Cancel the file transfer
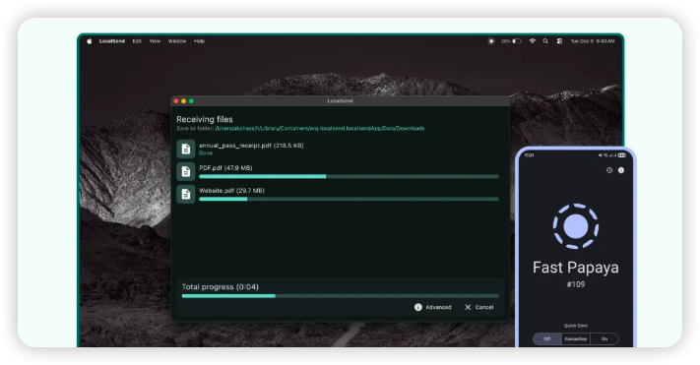The height and width of the screenshot is (365, 700). tap(478, 307)
